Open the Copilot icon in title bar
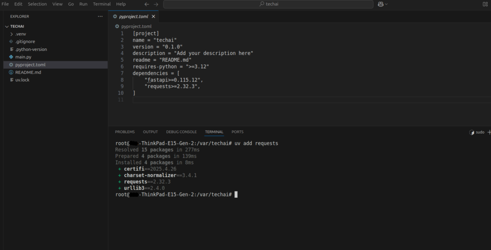Viewport: 491px width, 250px height. (x=381, y=4)
